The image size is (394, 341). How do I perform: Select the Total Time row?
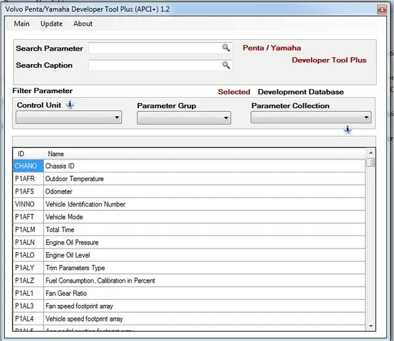pyautogui.click(x=189, y=230)
